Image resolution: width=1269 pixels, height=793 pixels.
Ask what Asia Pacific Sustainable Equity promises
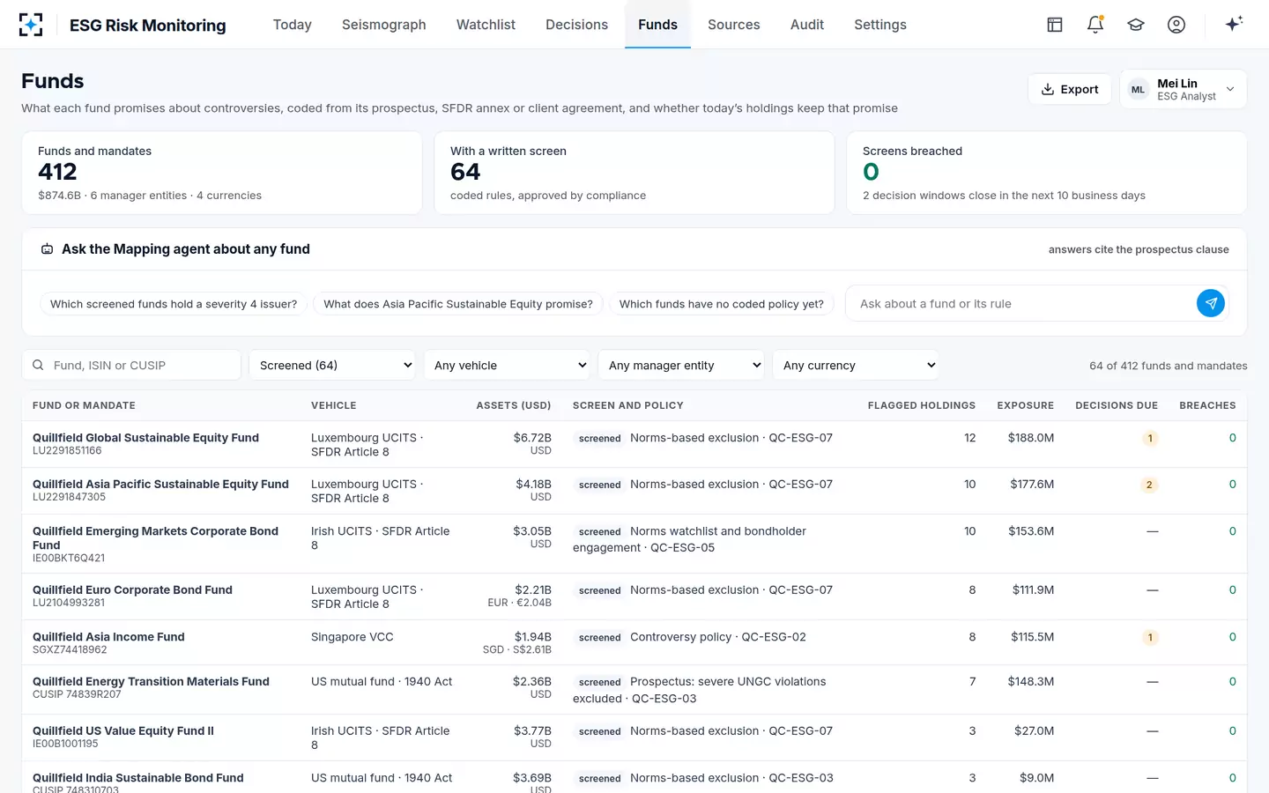(458, 304)
